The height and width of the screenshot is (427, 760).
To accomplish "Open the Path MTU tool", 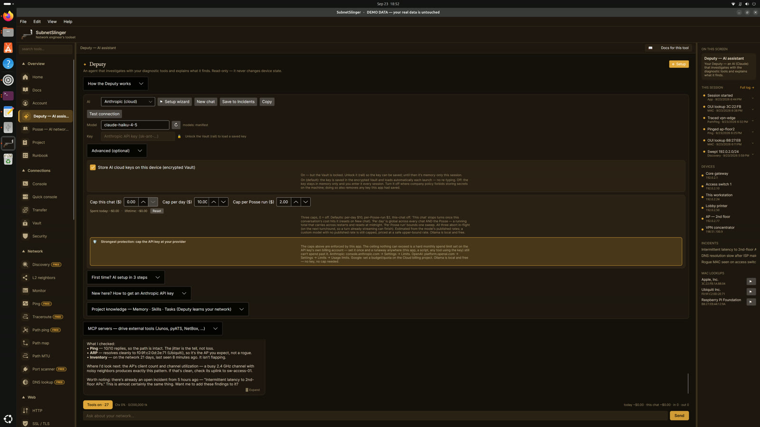I will point(46,356).
